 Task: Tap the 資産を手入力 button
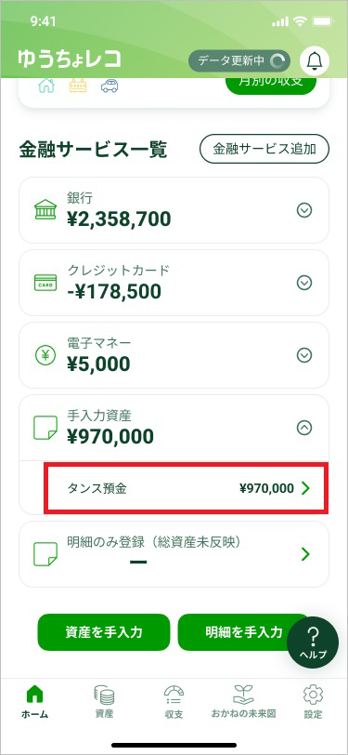tap(104, 632)
